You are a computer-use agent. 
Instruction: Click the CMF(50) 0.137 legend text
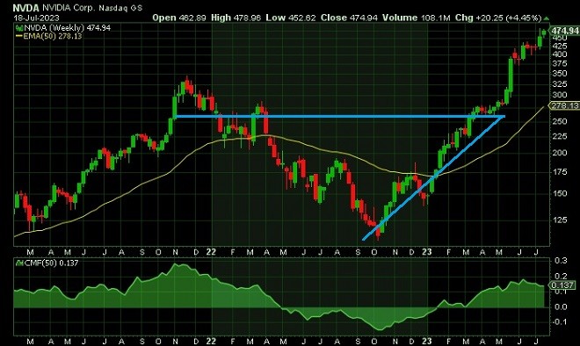pyautogui.click(x=51, y=263)
